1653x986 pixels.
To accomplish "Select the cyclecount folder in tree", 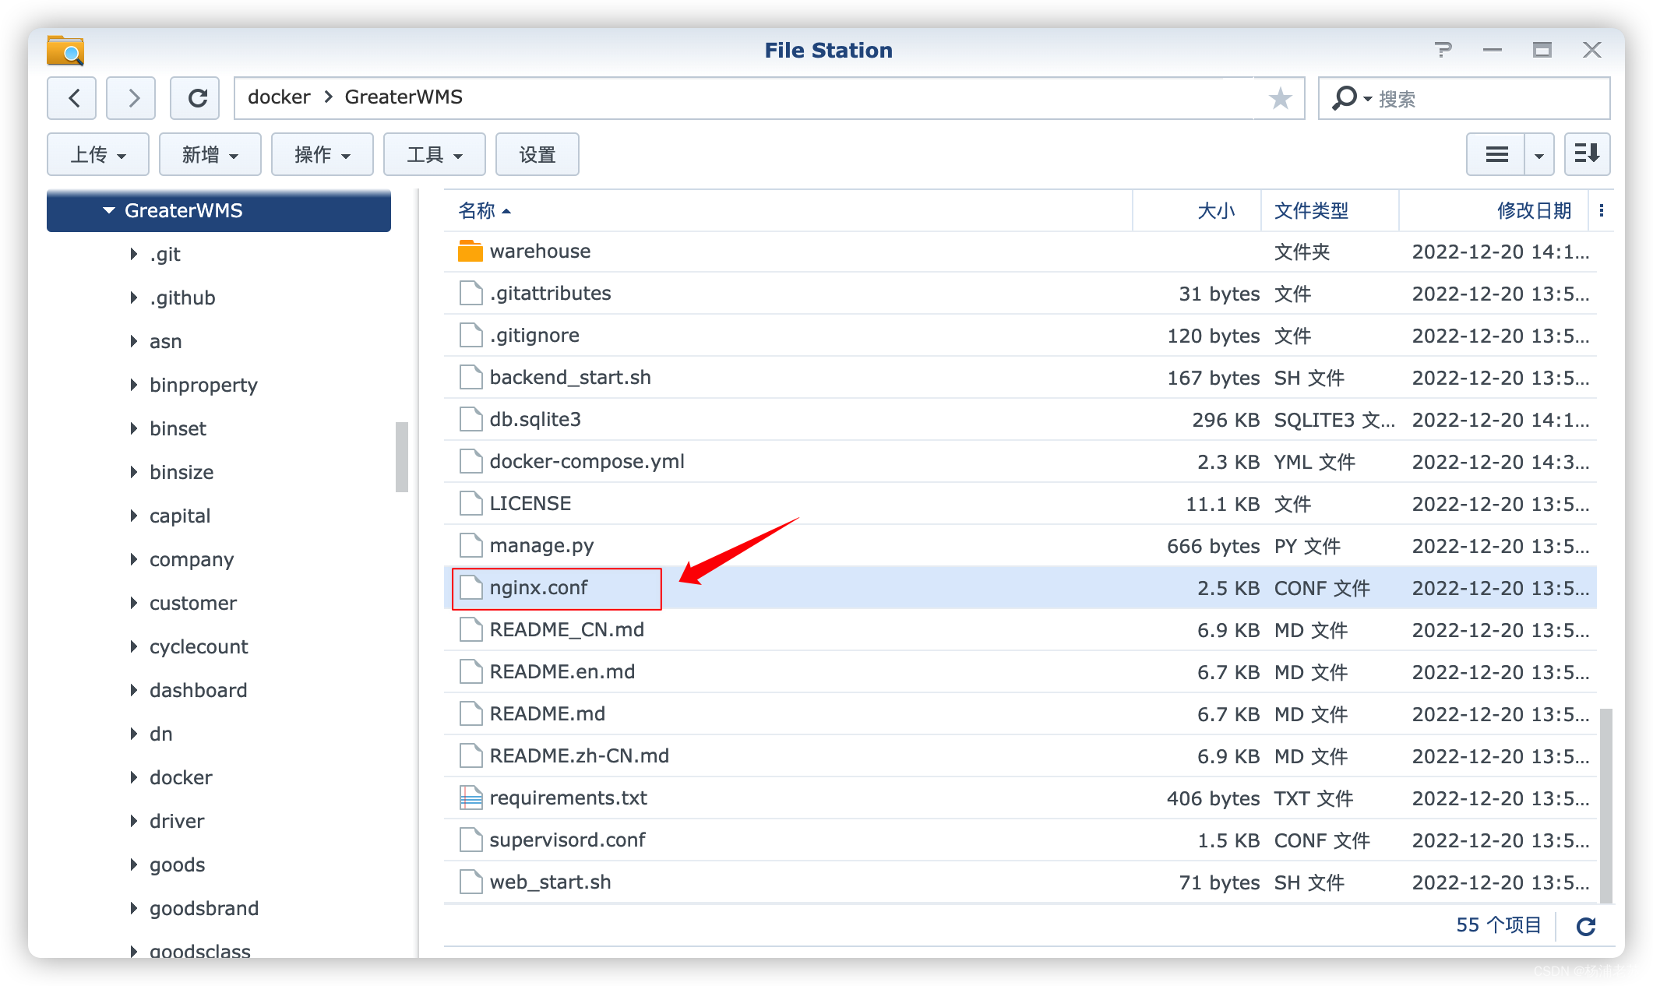I will point(199,646).
